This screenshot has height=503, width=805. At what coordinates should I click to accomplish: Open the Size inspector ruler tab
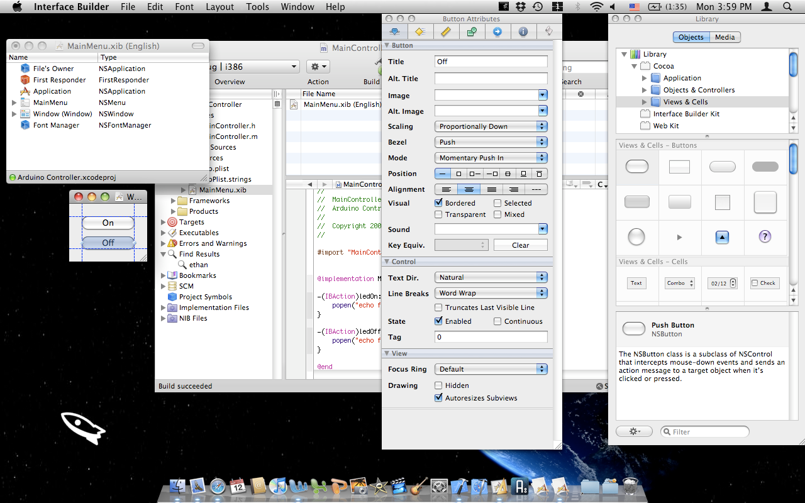[446, 31]
